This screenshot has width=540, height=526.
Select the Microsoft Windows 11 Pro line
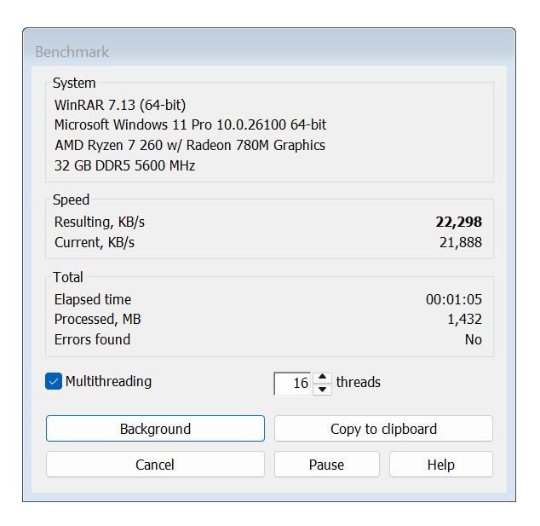(190, 124)
